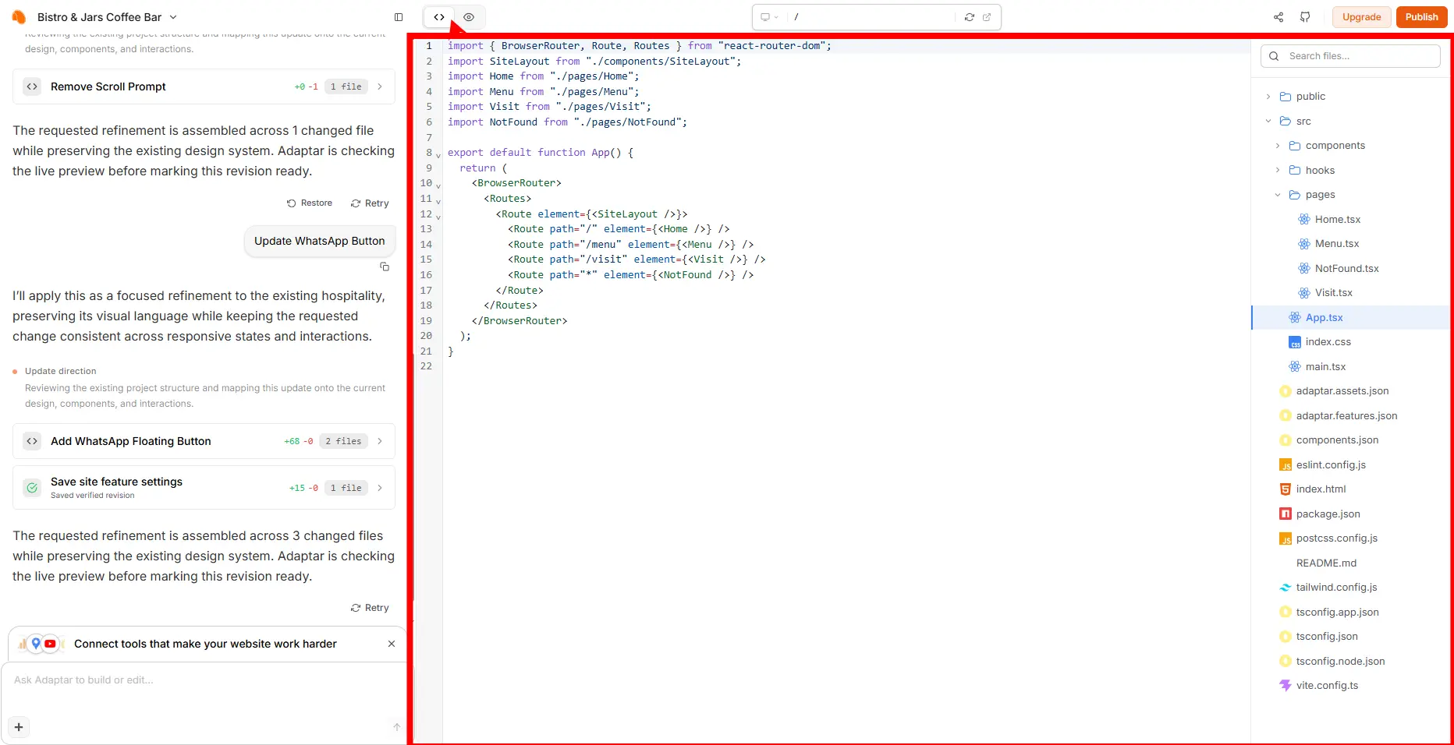
Task: Open the GitHub icon in top bar
Action: click(x=1305, y=17)
